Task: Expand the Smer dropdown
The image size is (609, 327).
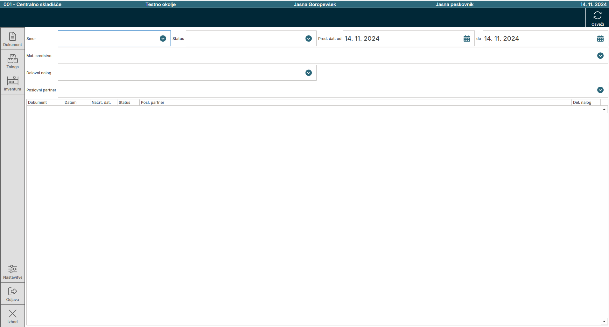Action: pyautogui.click(x=163, y=38)
